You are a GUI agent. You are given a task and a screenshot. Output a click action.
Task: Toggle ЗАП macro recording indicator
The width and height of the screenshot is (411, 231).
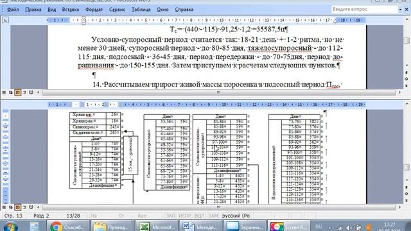[x=170, y=216]
